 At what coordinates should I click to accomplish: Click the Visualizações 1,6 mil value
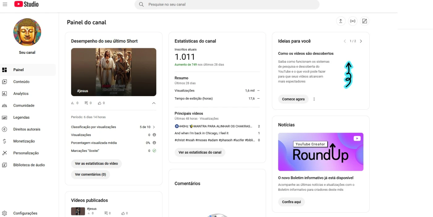[250, 91]
